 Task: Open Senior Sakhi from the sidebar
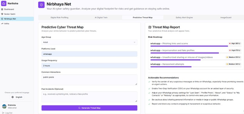point(17,14)
